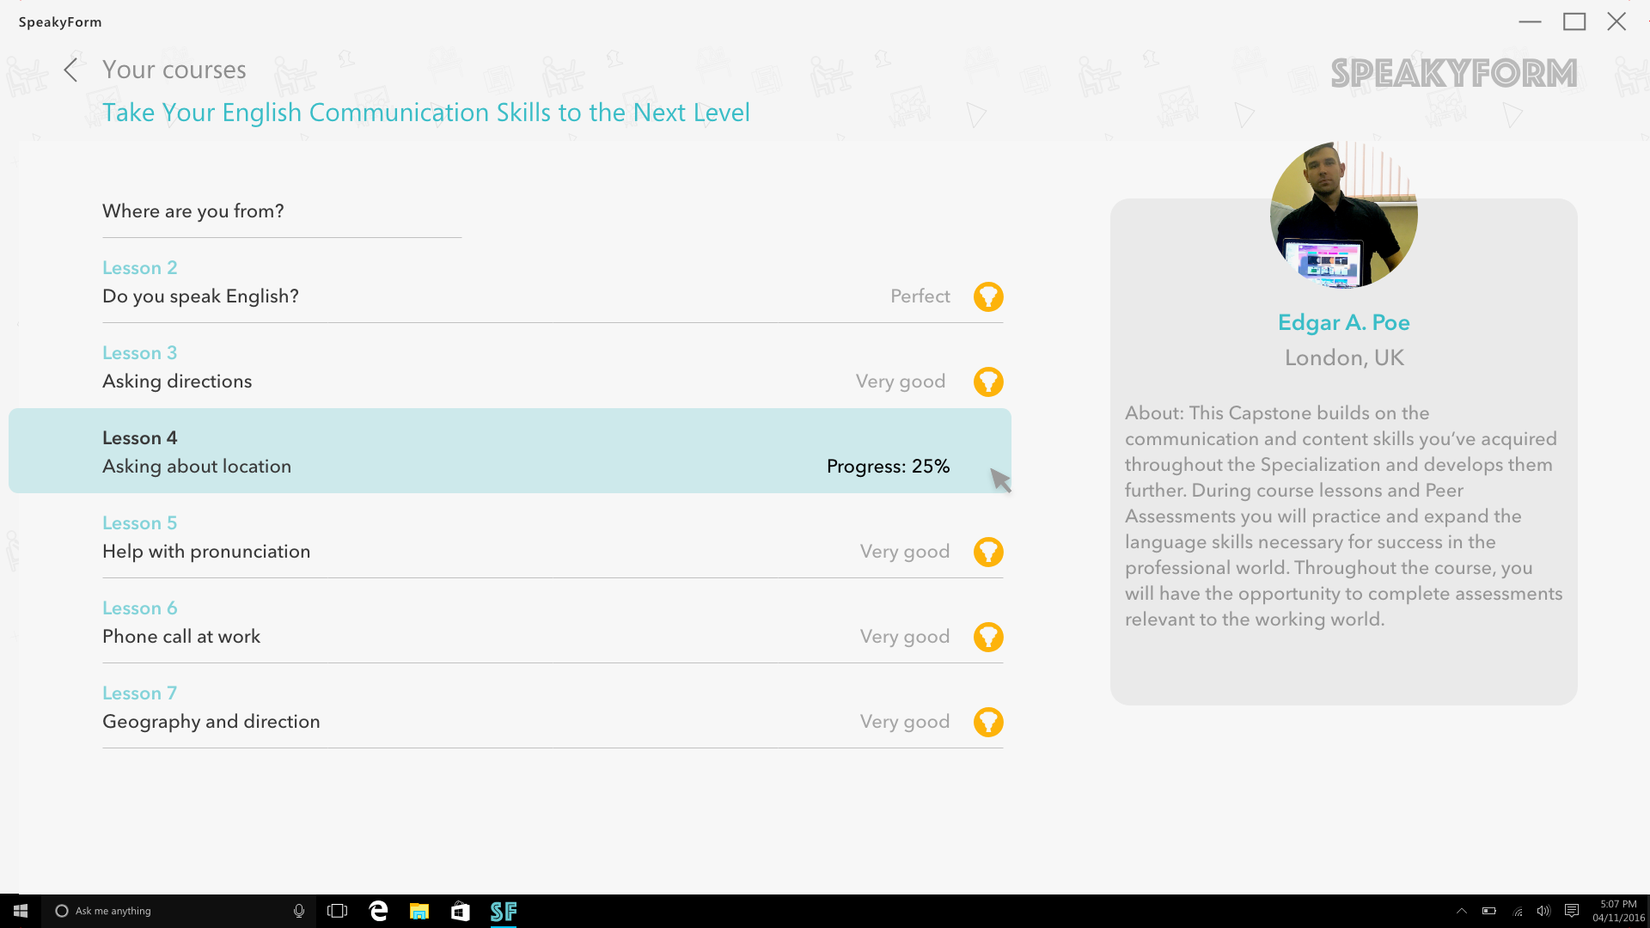The height and width of the screenshot is (928, 1650).
Task: Open Lesson 2 Do you speak English?
Action: [553, 282]
